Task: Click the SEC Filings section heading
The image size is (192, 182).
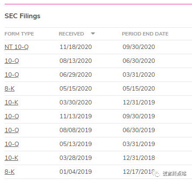Action: click(x=22, y=16)
